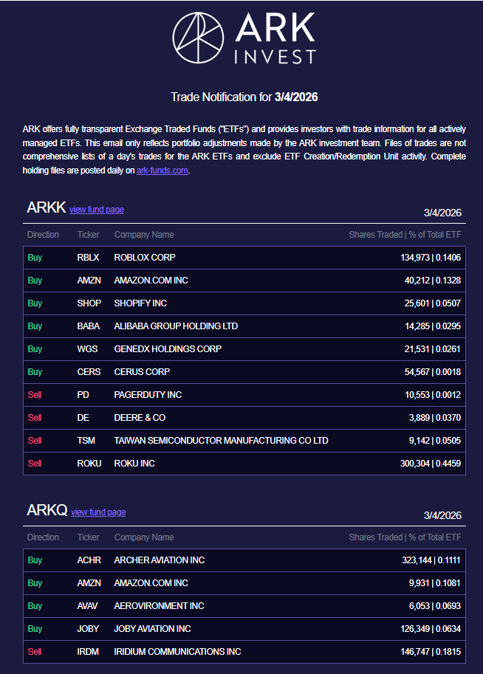The height and width of the screenshot is (674, 483).
Task: Click the value 323,144 | 0.1111
Action: (x=431, y=560)
